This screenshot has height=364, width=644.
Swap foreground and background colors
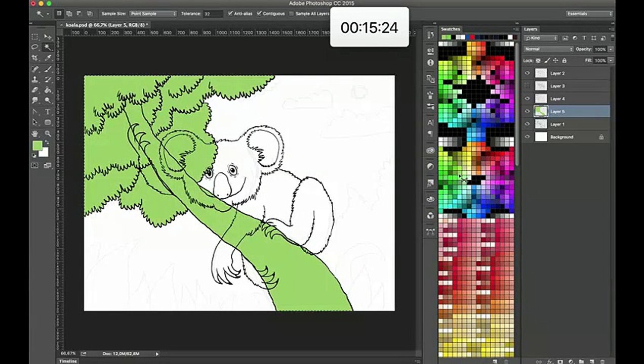(x=46, y=143)
